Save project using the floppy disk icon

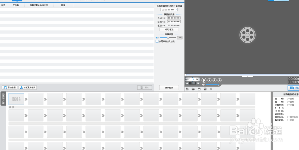tap(199, 89)
